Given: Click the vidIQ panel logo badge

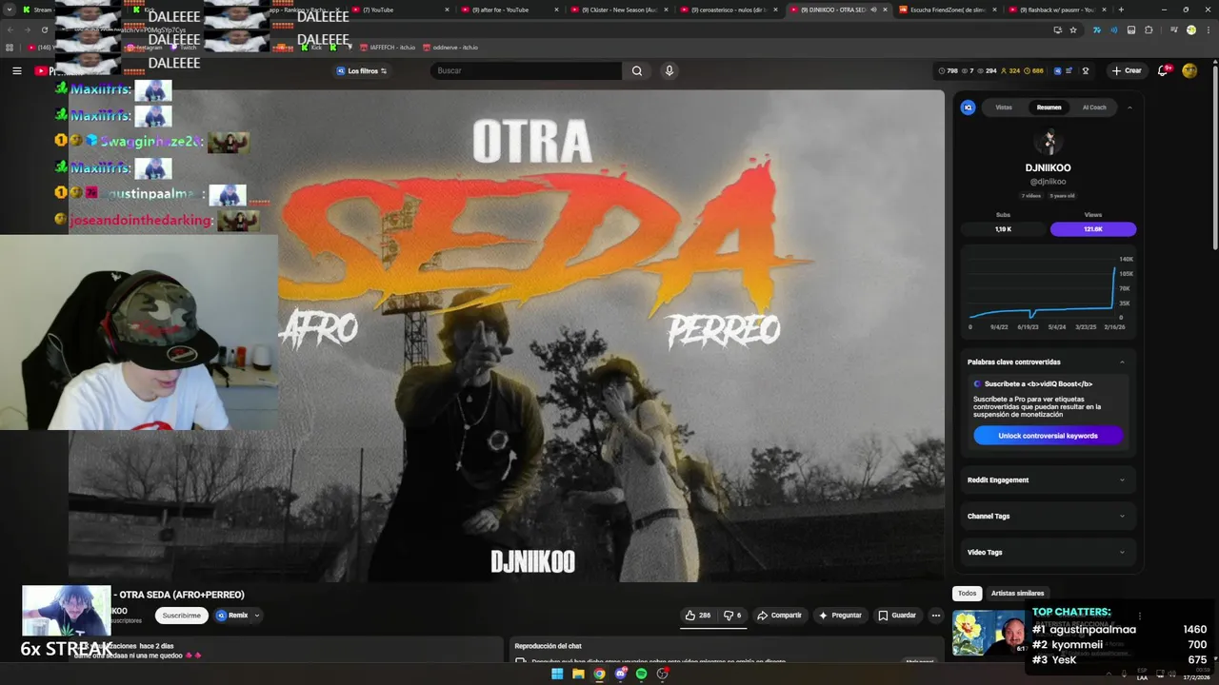Looking at the screenshot, I should (969, 108).
